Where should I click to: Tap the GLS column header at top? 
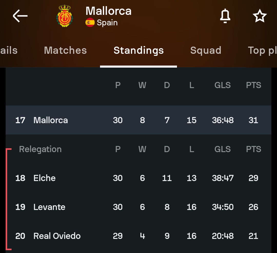(222, 85)
